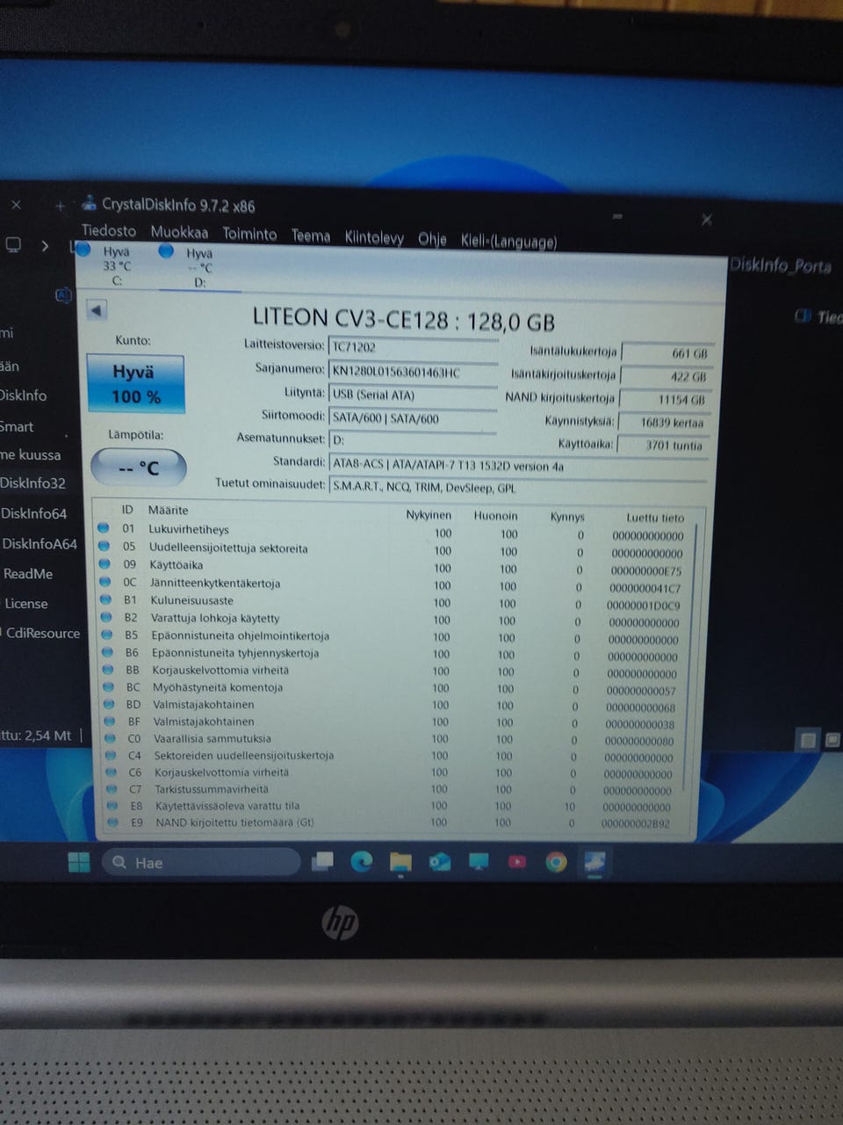Expand the Explorer address bar chevron
Screen dimensions: 843x1125
[x=45, y=245]
